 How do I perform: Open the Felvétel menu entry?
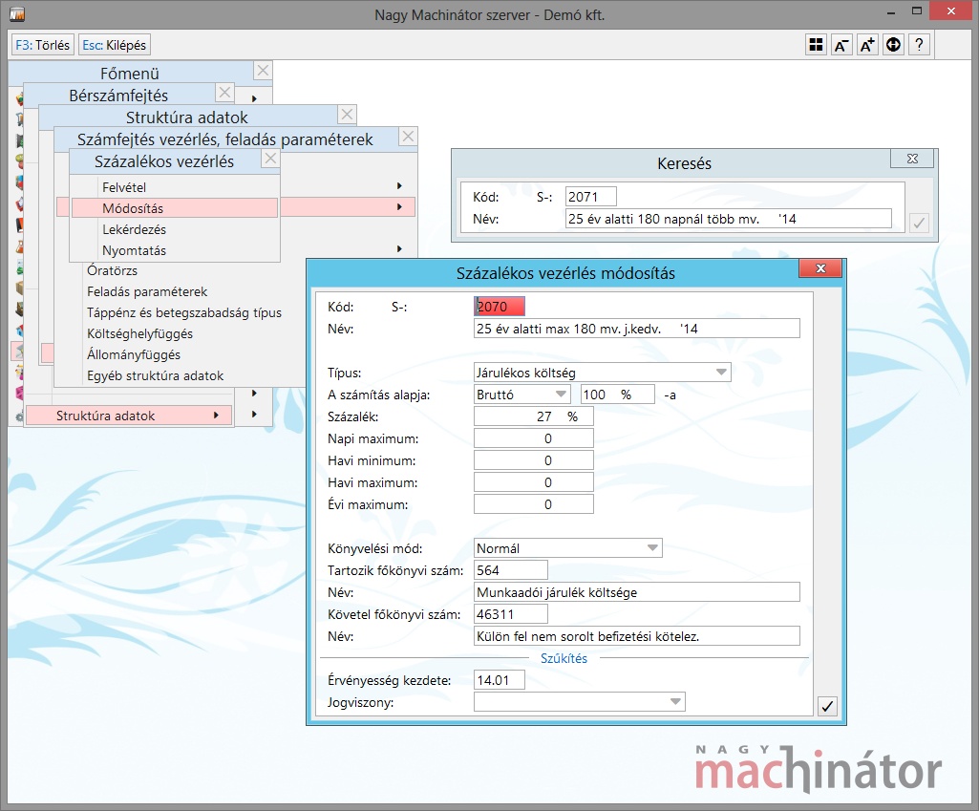[124, 186]
